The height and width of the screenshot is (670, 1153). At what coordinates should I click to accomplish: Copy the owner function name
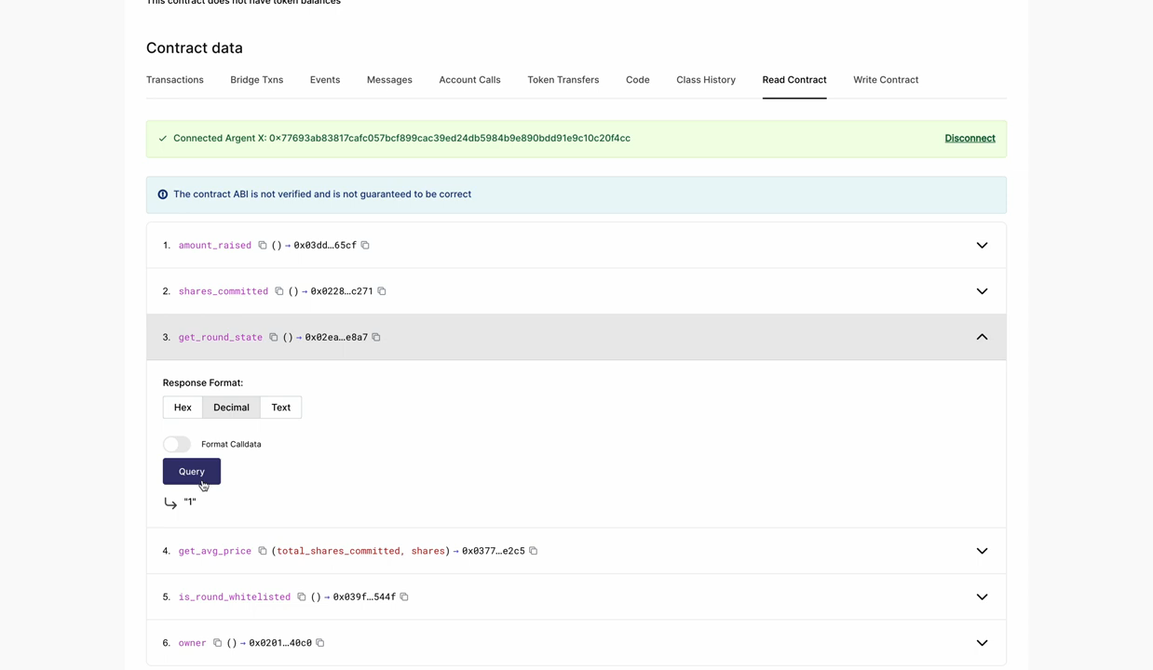218,643
